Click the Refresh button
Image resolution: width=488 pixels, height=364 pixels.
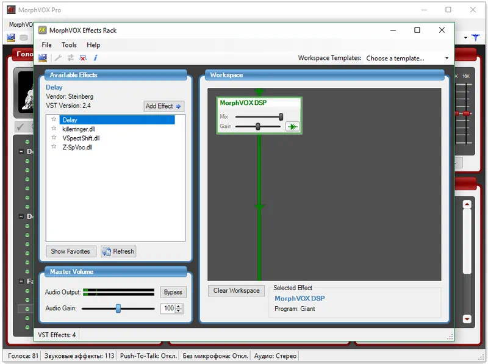tap(118, 251)
